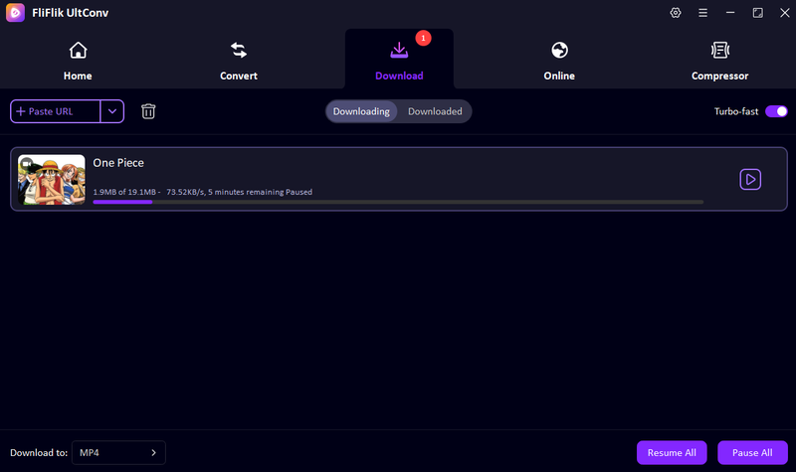Viewport: 796px width, 472px height.
Task: Switch to the Convert tab
Action: point(239,61)
